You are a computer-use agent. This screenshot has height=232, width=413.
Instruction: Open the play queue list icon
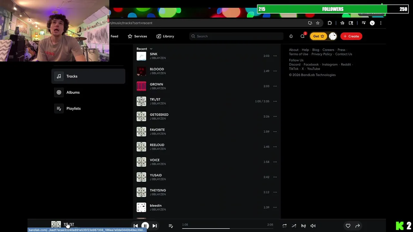(x=171, y=226)
